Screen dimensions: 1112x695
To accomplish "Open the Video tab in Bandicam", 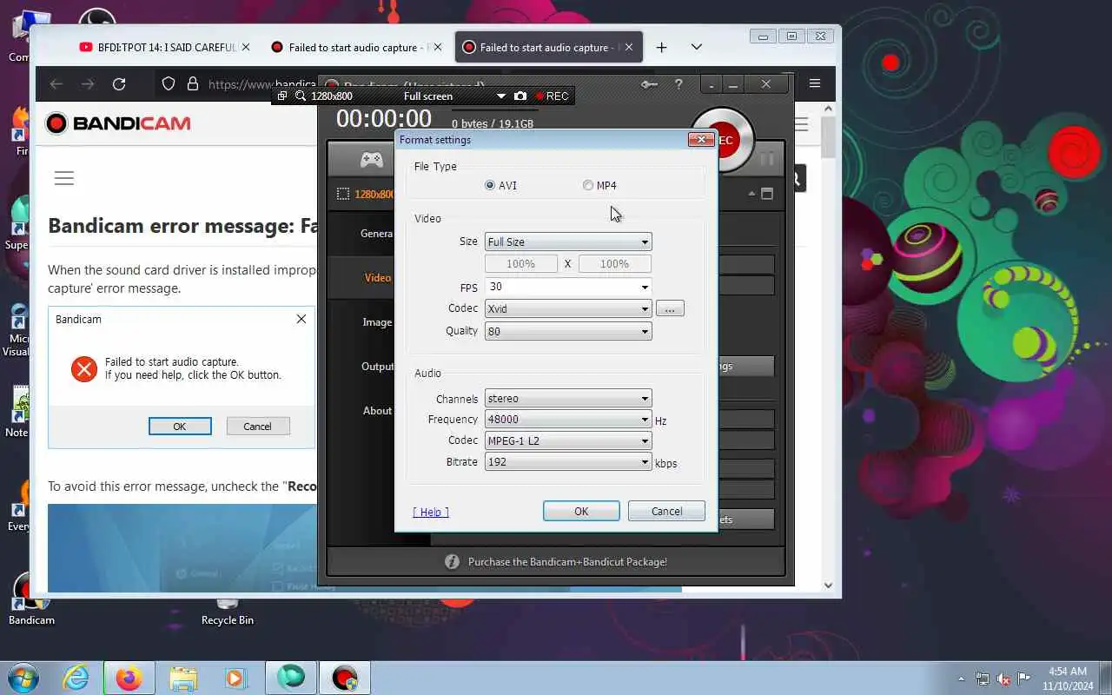I will pyautogui.click(x=377, y=277).
